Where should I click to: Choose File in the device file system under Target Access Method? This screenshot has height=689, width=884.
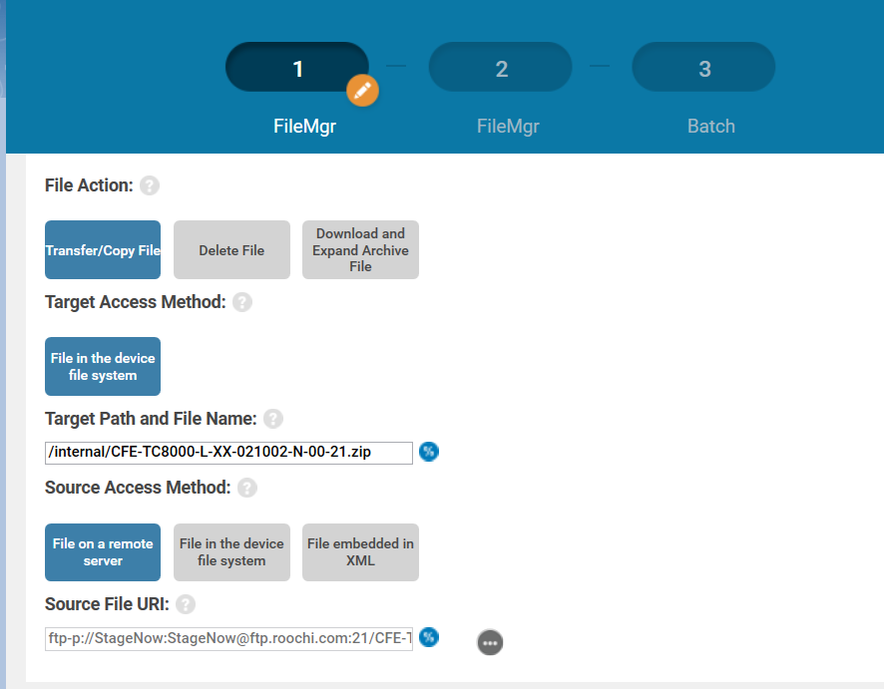pyautogui.click(x=103, y=366)
